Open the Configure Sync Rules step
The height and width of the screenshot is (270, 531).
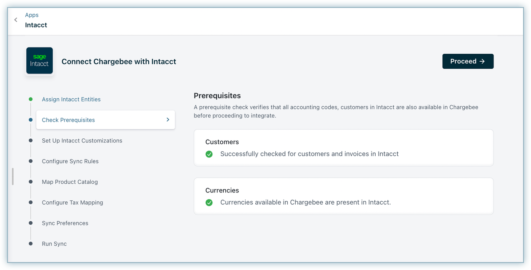pos(70,161)
